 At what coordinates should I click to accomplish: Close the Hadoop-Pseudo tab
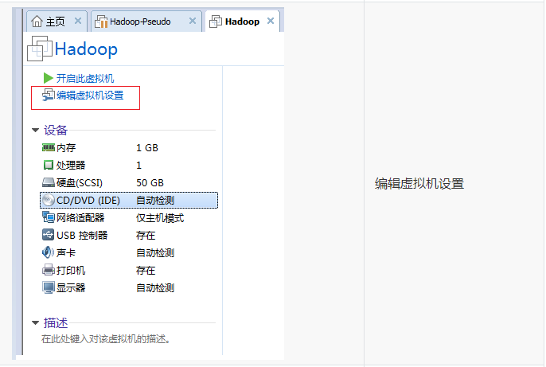[x=193, y=21]
